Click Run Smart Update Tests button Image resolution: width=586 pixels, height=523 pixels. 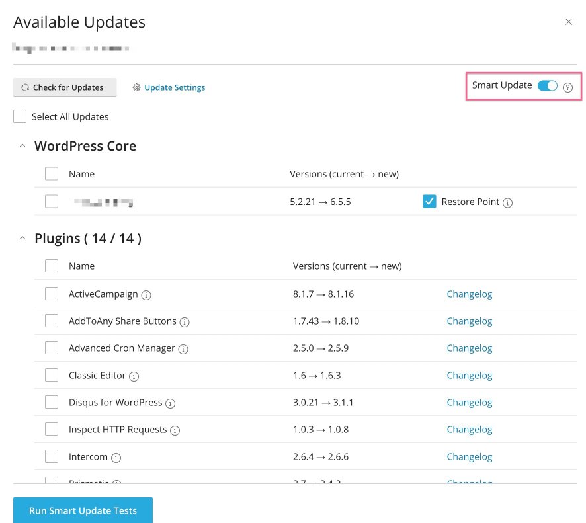coord(83,510)
